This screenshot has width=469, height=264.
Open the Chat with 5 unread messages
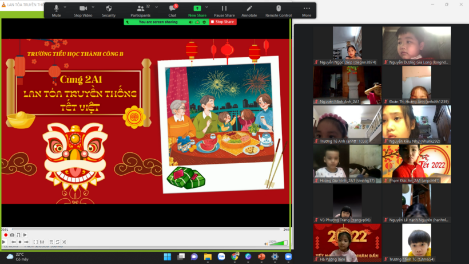pos(172,10)
